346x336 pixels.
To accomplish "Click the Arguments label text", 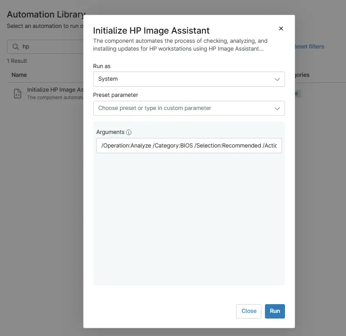I will [110, 132].
